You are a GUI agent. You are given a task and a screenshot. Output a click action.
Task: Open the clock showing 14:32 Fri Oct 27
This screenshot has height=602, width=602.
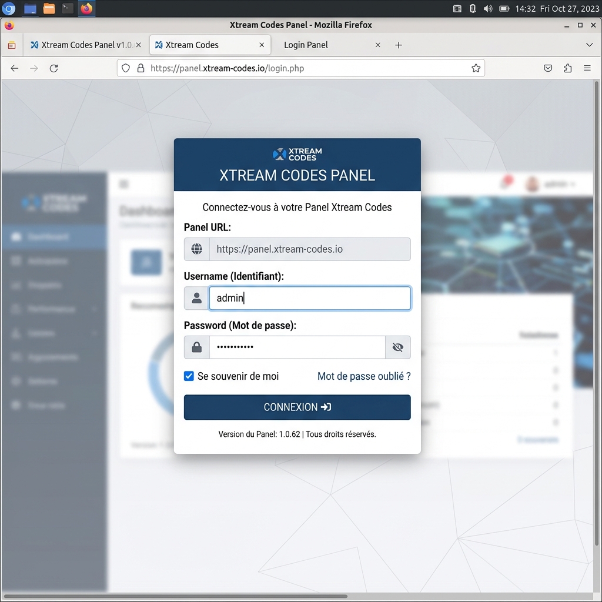557,9
